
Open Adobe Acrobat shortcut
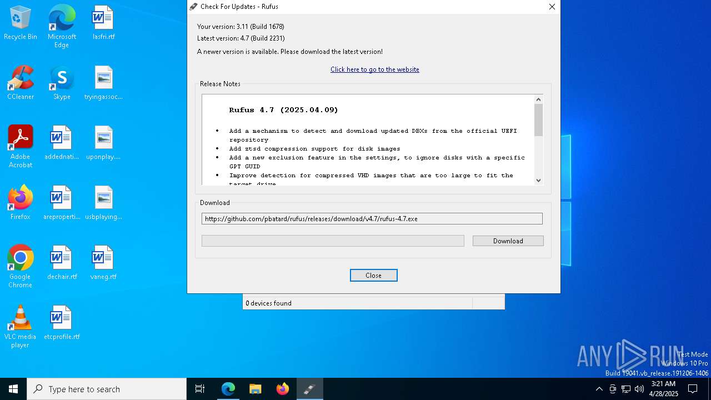pyautogui.click(x=21, y=147)
